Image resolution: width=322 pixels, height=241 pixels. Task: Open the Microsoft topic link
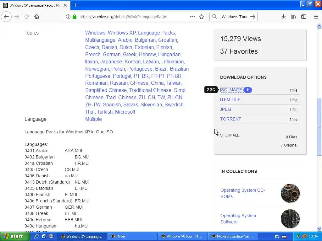(125, 112)
